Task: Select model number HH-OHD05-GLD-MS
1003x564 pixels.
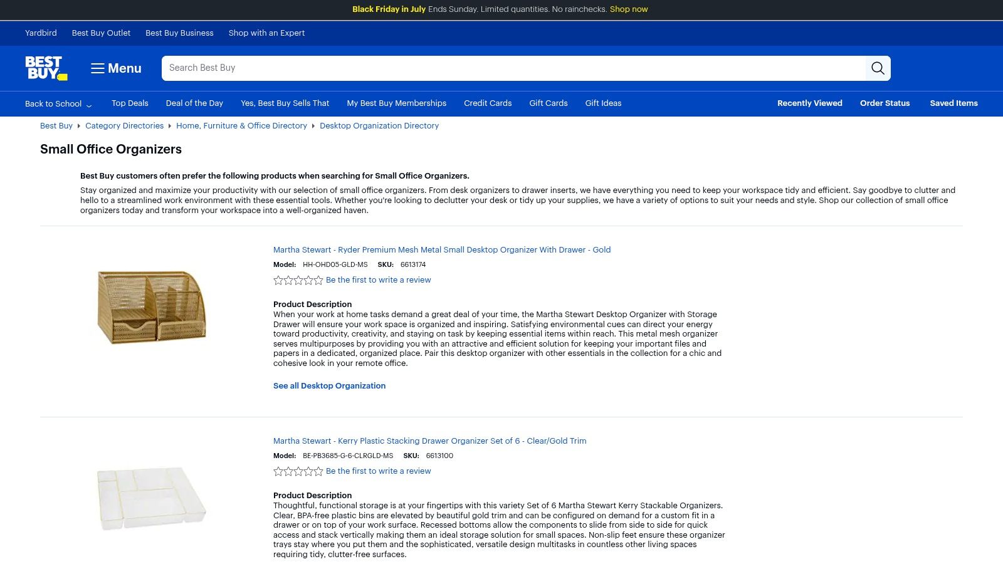Action: 335,265
